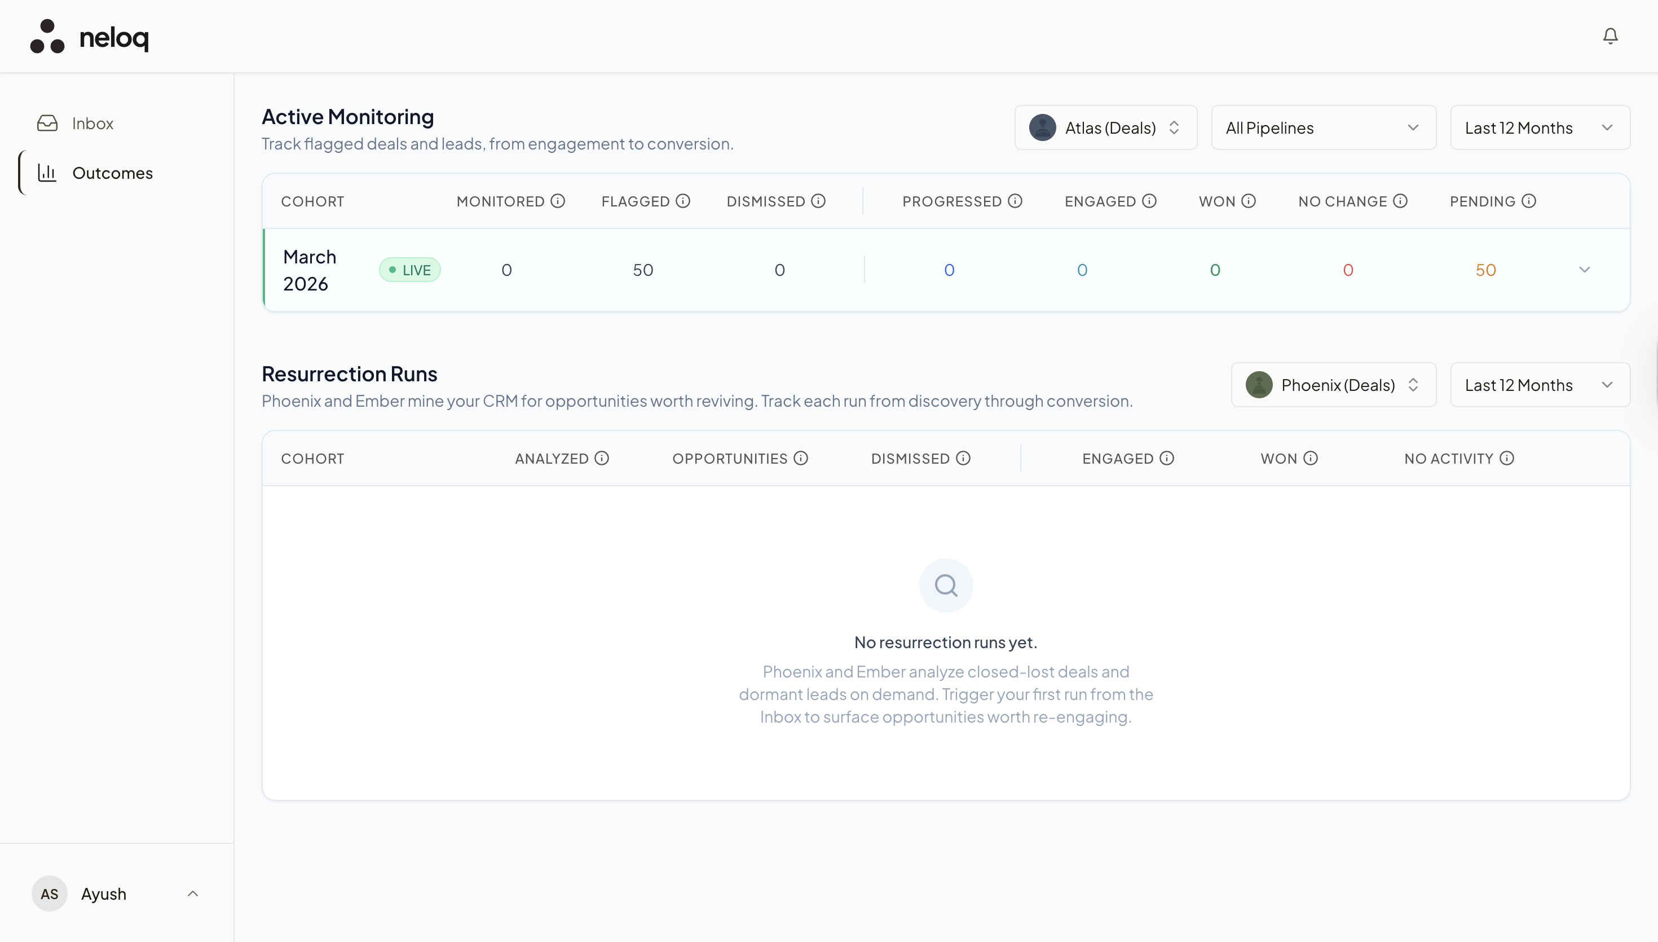This screenshot has height=942, width=1658.
Task: Click info icon next to NO ACTIVITY
Action: click(1507, 459)
